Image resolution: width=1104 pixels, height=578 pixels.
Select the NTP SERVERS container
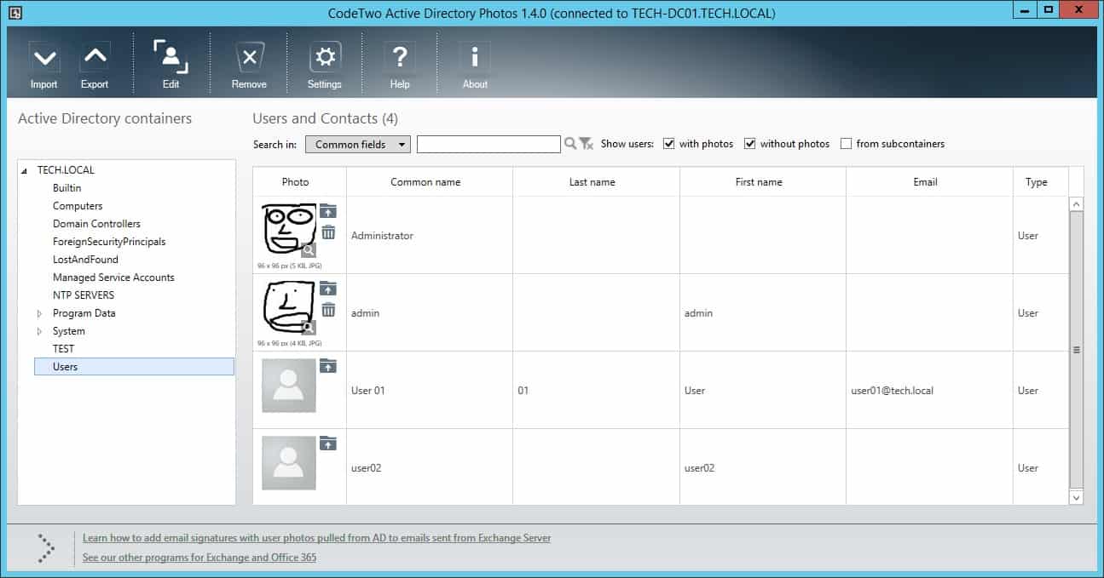84,295
